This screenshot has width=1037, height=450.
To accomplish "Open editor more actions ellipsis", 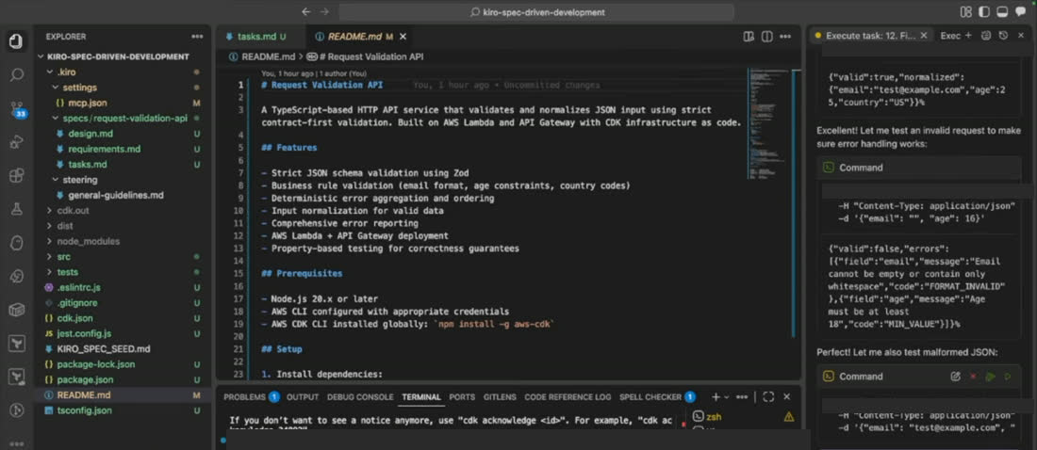I will [786, 37].
